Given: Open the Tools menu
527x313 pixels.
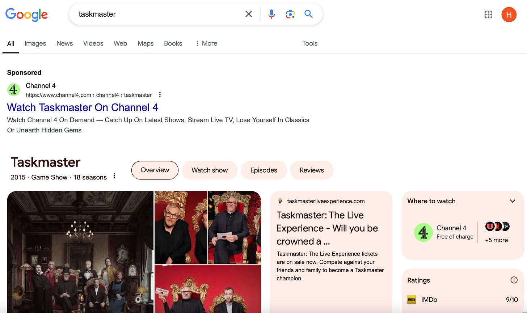Looking at the screenshot, I should (310, 43).
